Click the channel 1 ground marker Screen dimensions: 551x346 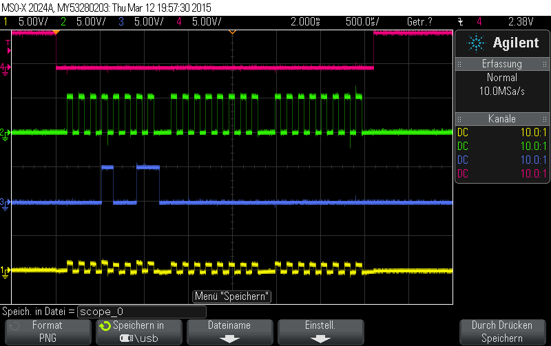tap(5, 272)
